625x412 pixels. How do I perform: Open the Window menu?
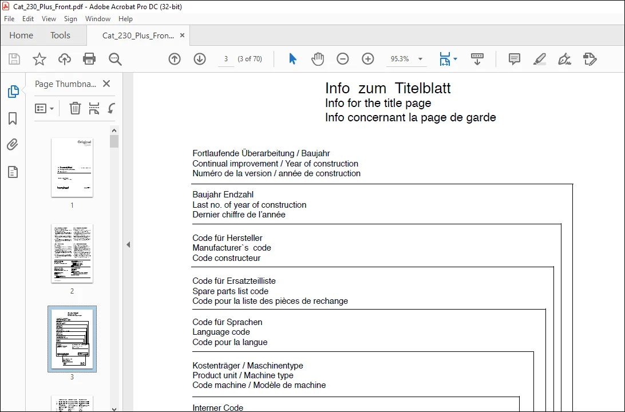pyautogui.click(x=98, y=19)
